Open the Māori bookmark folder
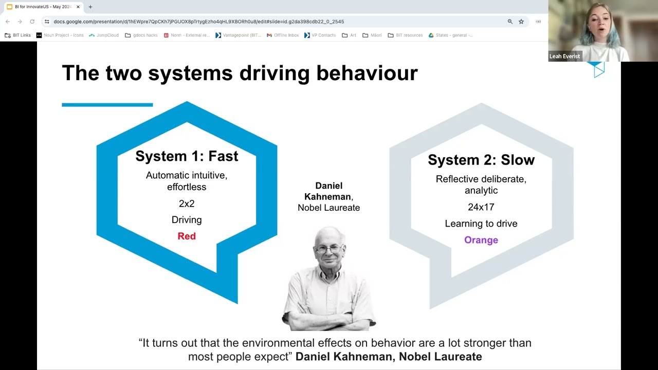This screenshot has height=370, width=658. [x=372, y=35]
